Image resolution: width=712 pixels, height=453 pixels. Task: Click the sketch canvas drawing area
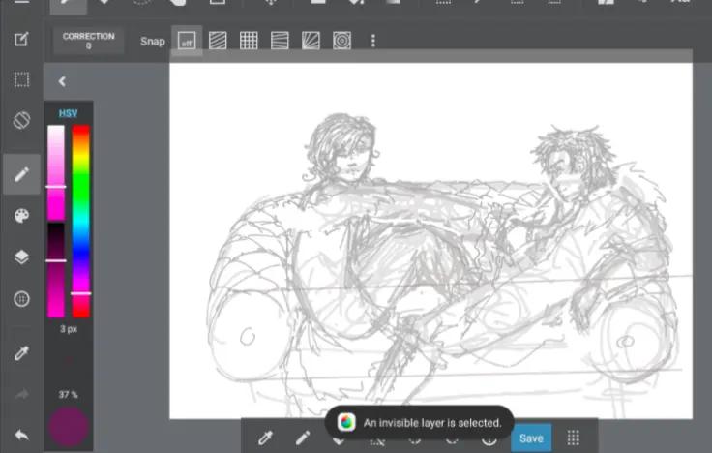coord(430,241)
